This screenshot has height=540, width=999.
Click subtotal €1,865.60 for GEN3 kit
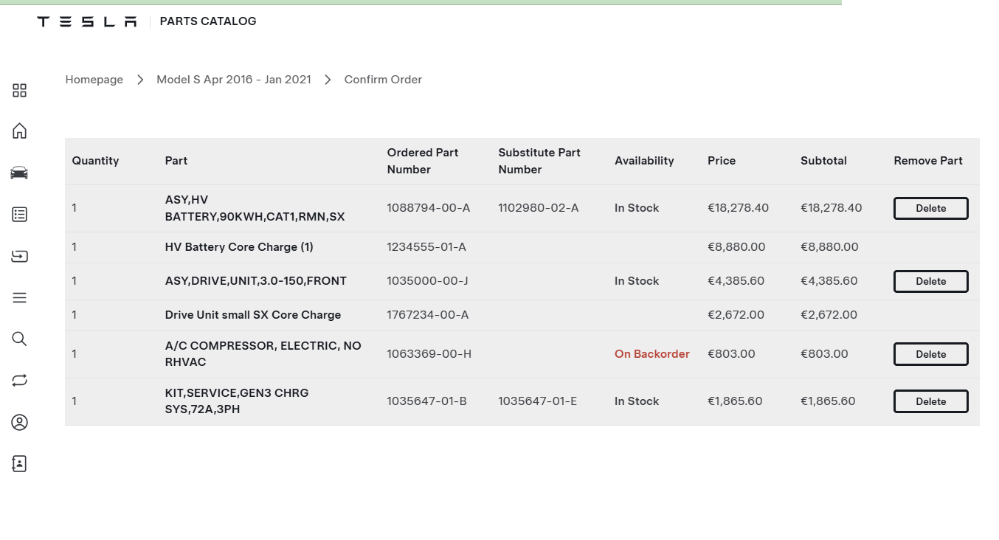coord(828,401)
